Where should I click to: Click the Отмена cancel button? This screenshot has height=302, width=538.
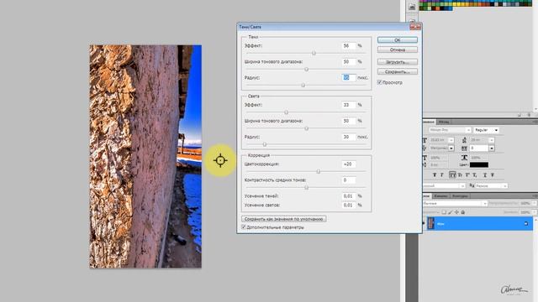coord(398,50)
